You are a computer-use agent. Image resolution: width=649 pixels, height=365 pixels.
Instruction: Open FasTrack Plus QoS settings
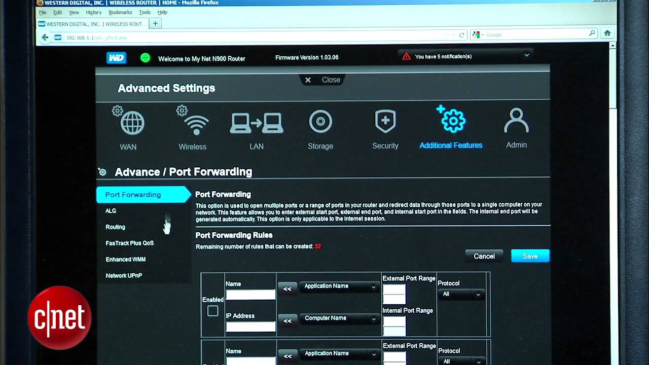pos(129,243)
